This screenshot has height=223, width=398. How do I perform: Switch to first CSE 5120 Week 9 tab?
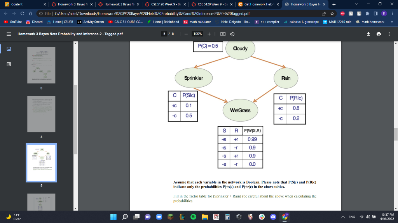166,4
